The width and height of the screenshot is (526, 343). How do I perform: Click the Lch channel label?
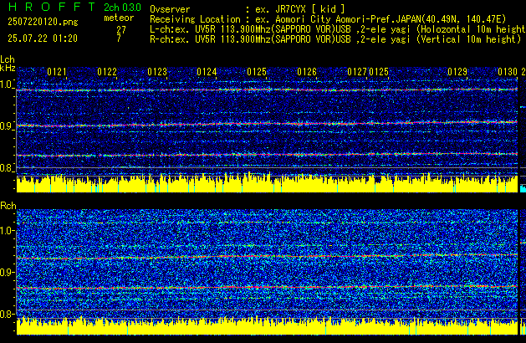(x=8, y=59)
